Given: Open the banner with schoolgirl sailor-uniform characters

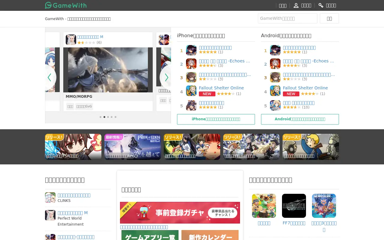Looking at the screenshot, I should [x=192, y=147].
